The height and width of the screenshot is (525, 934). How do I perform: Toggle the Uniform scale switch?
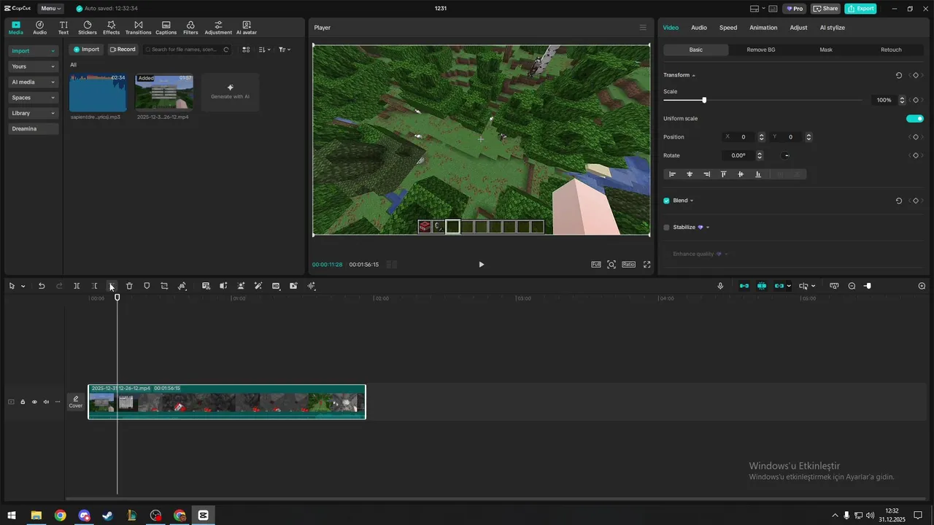[x=914, y=118]
